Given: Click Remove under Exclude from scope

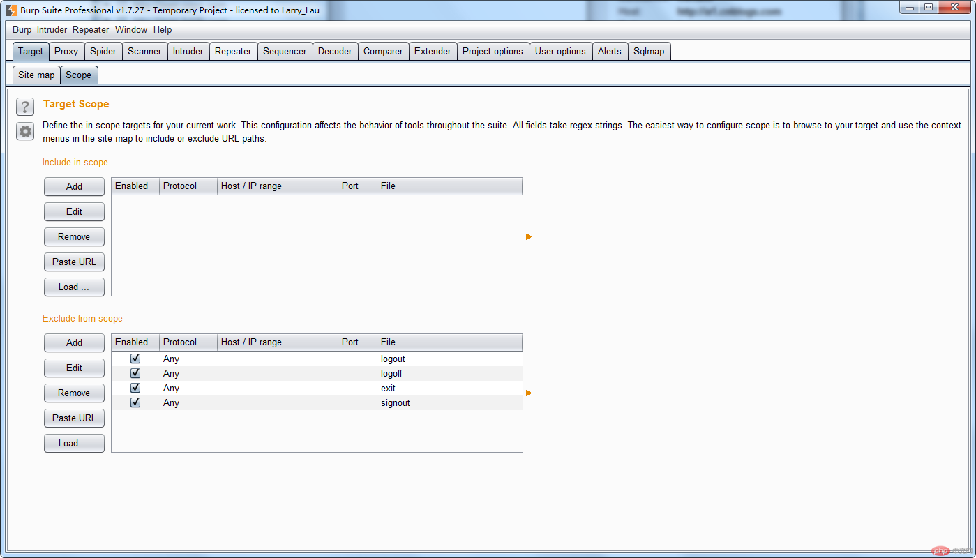Looking at the screenshot, I should 74,393.
